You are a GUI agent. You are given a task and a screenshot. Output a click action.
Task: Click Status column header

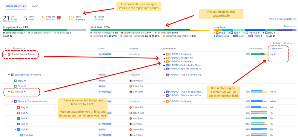pyautogui.click(x=101, y=49)
